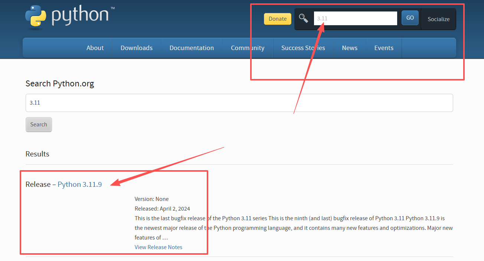Click the "Released: April 2, 2024" text
The width and height of the screenshot is (484, 261).
coord(162,208)
